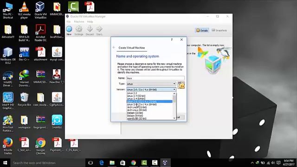The height and width of the screenshot is (167, 297).
Task: Open the Machine menu
Action: pyautogui.click(x=79, y=22)
